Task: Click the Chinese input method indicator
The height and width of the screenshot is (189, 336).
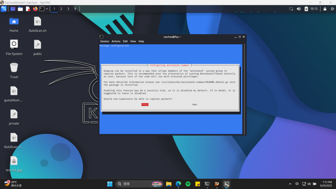Action: (297, 184)
